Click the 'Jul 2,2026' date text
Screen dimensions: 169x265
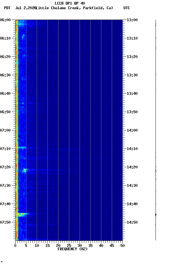tap(26, 8)
